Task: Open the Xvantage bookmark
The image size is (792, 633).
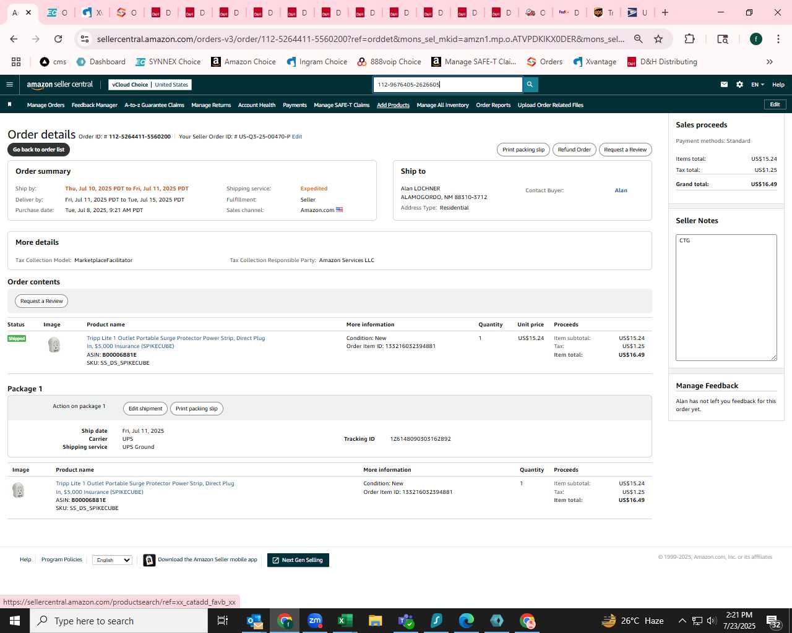Action: (595, 62)
